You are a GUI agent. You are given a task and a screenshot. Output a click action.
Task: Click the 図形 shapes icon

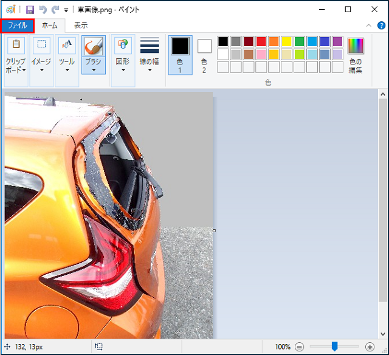coord(123,46)
